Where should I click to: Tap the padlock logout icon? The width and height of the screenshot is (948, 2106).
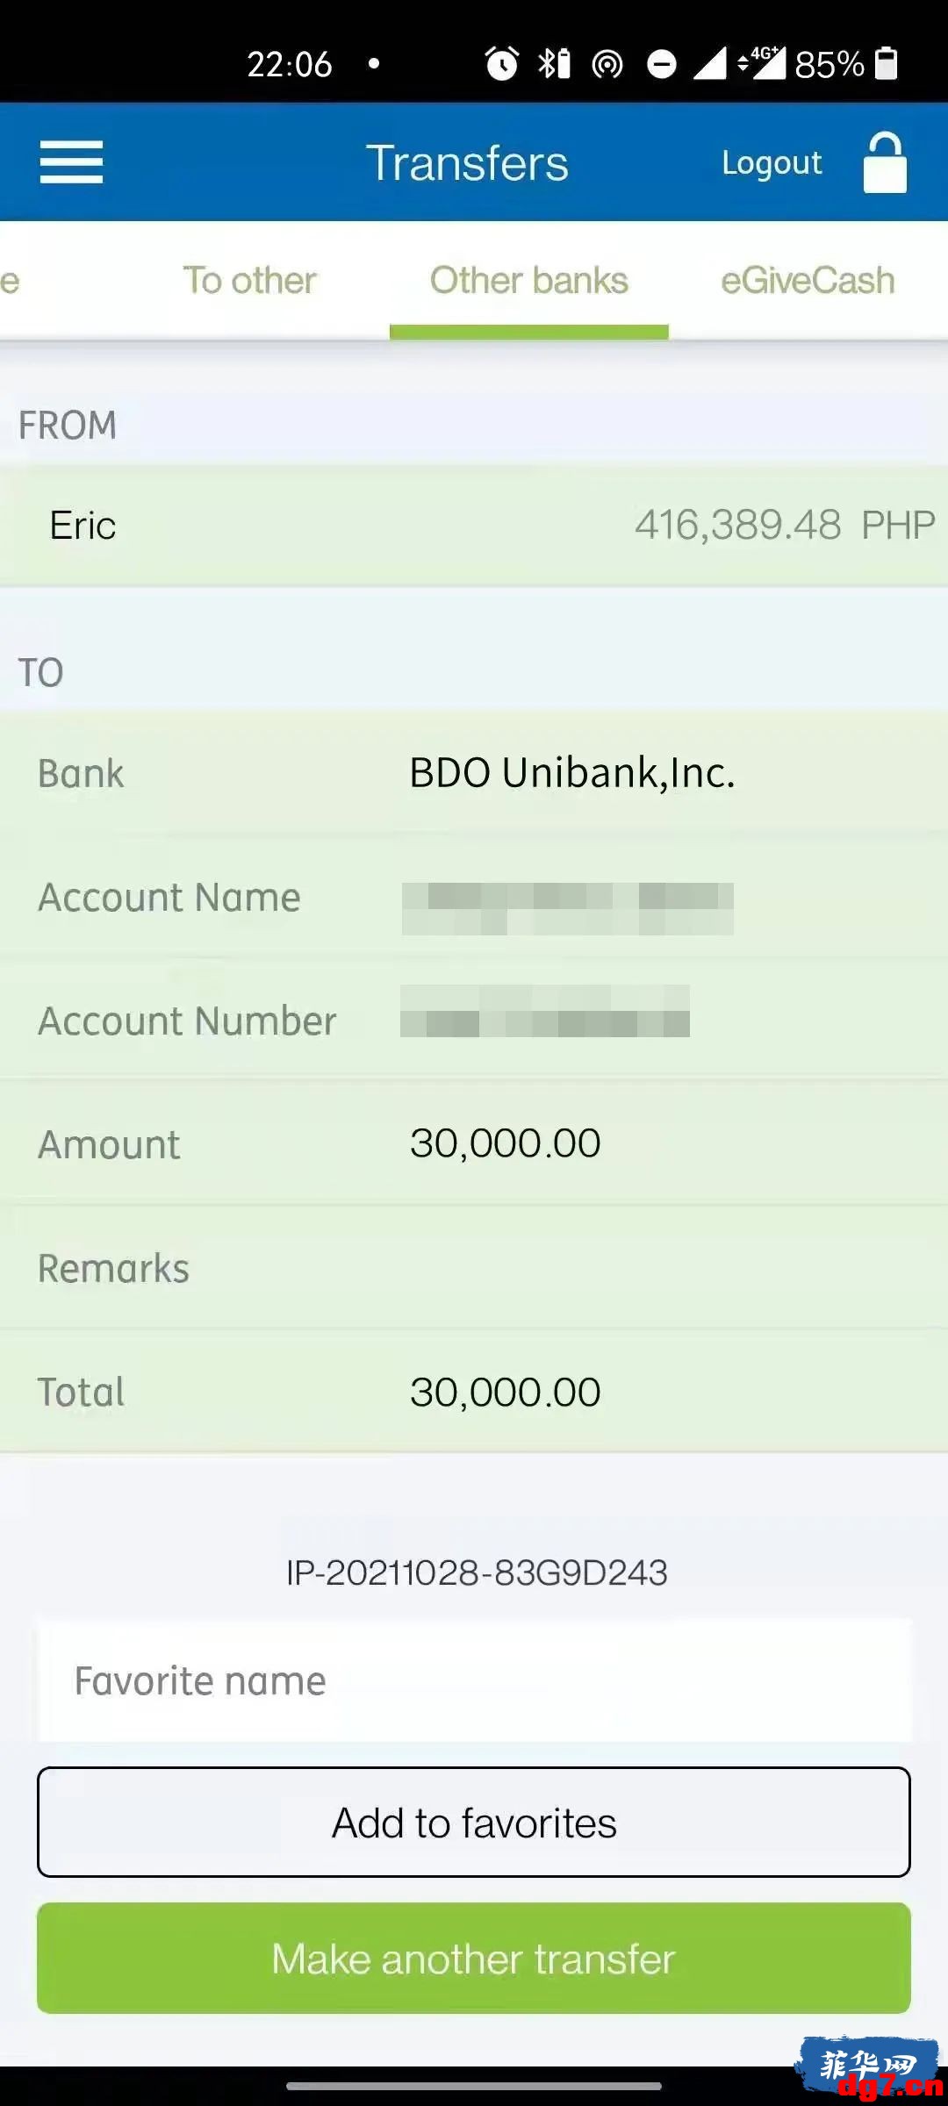point(885,162)
